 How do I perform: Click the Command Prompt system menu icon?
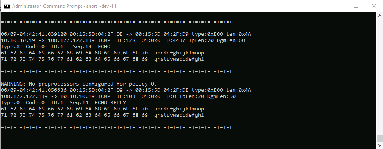pyautogui.click(x=7, y=6)
